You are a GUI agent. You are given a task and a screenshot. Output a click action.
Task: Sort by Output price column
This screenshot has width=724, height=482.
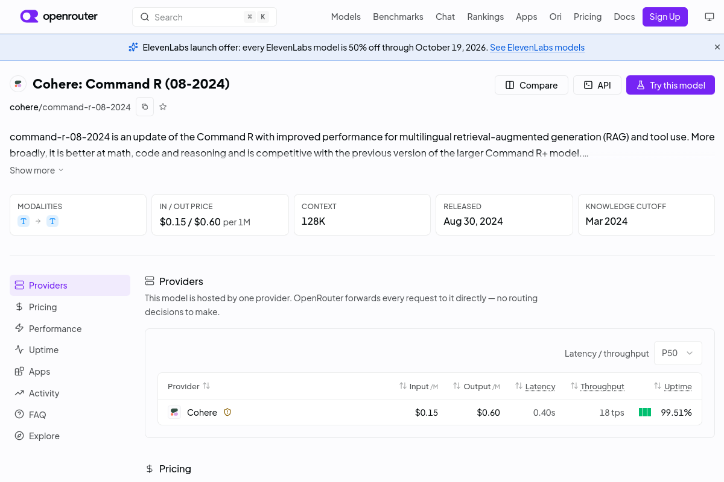[x=477, y=386]
